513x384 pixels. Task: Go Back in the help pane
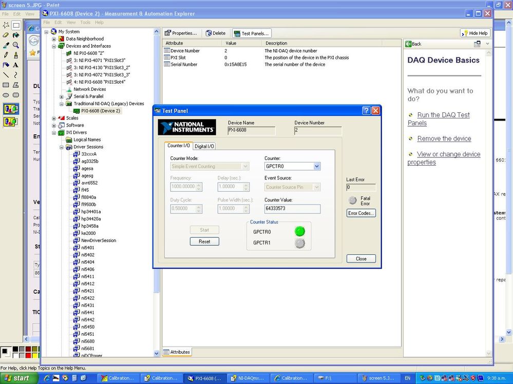[x=413, y=44]
